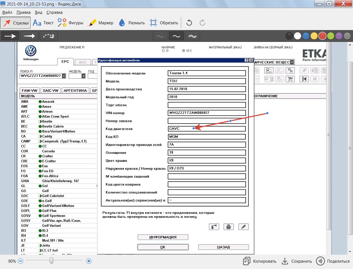The height and width of the screenshot is (269, 353).
Task: Open the double shopping carts icon
Action: (290, 71)
